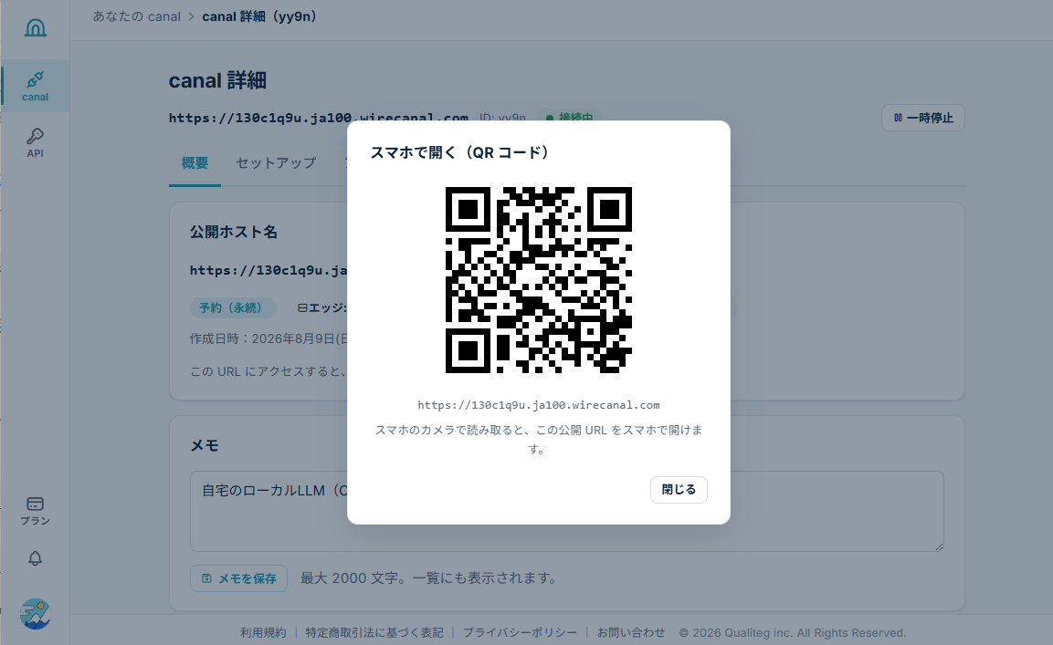Open notifications bell in the sidebar
This screenshot has width=1053, height=645.
(35, 558)
